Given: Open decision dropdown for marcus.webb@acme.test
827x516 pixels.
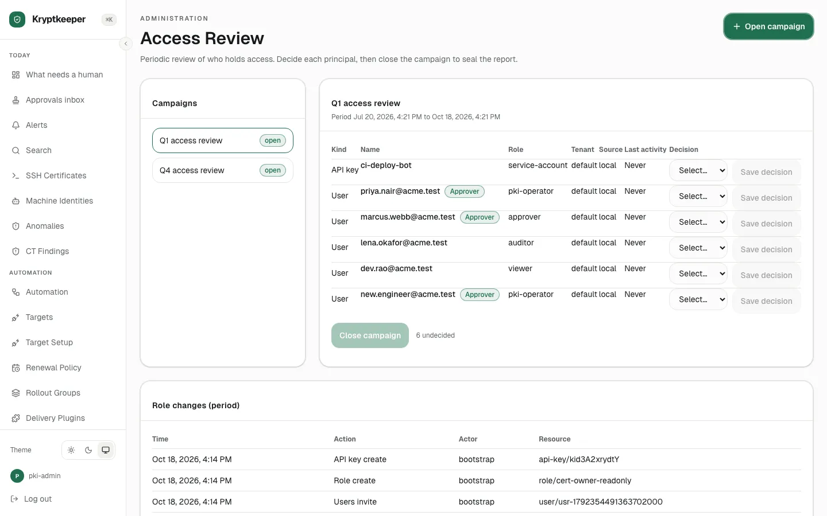Looking at the screenshot, I should coord(698,222).
